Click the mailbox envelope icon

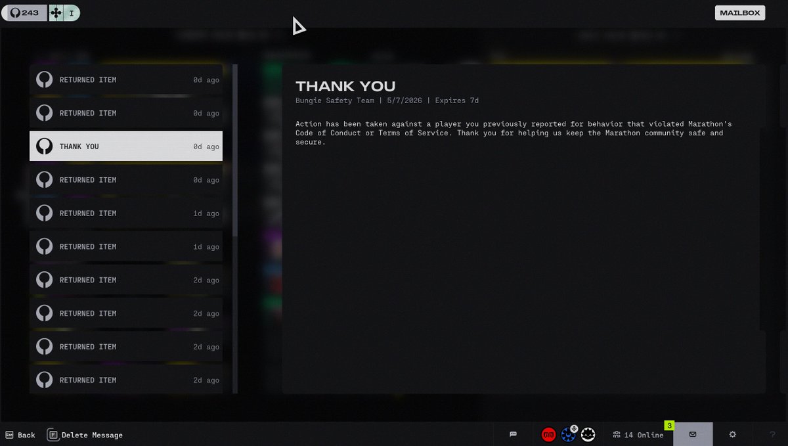(x=693, y=434)
